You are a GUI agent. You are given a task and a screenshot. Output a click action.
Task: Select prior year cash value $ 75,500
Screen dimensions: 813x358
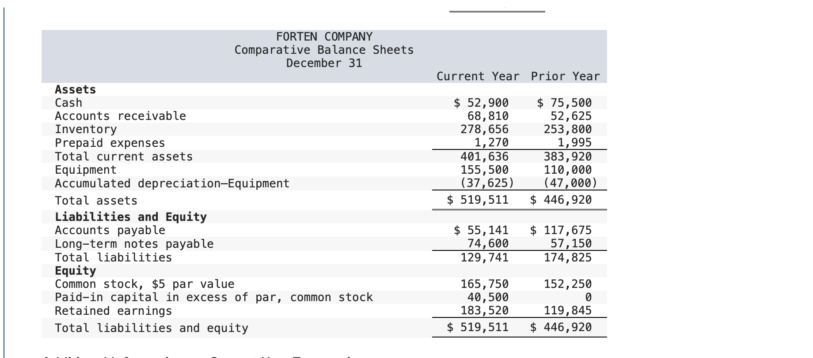(x=564, y=103)
